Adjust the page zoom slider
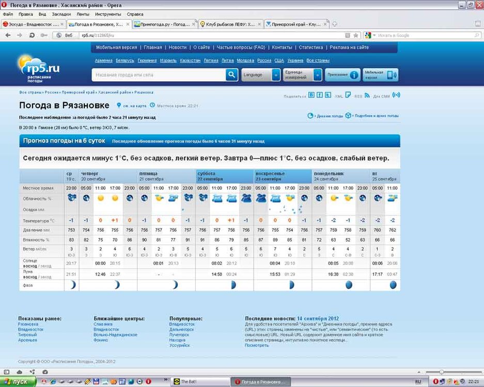 click(442, 372)
